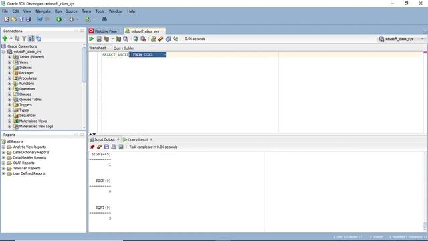Click the To Upper/Lower case icon
The height and width of the screenshot is (241, 428).
pos(175,39)
